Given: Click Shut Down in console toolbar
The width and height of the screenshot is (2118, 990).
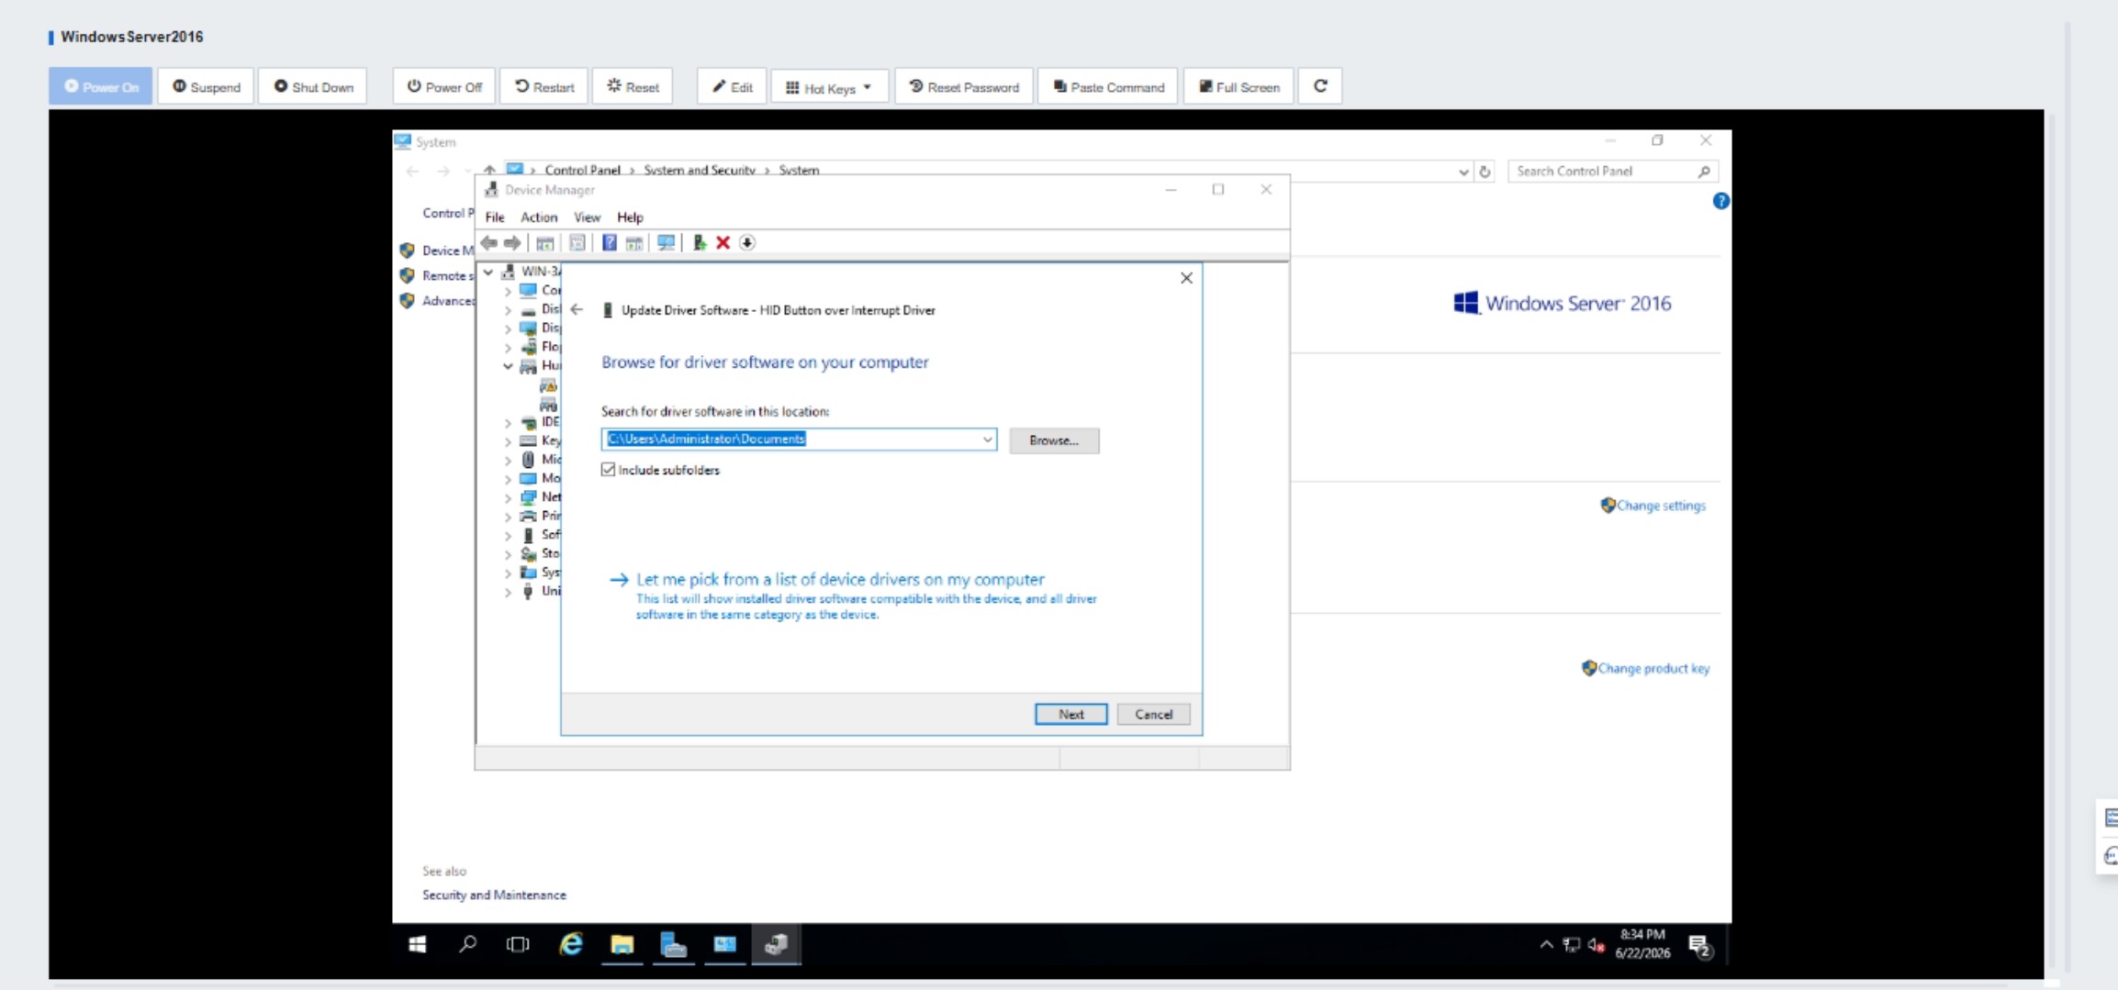Looking at the screenshot, I should point(313,87).
